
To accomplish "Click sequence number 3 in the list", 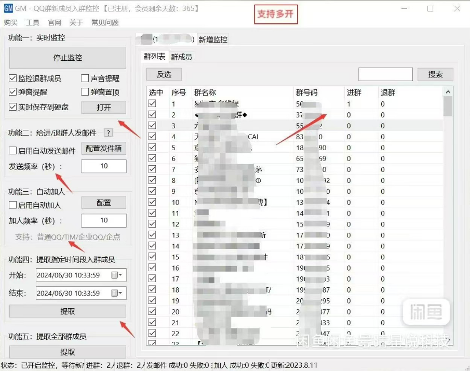I will pos(173,126).
